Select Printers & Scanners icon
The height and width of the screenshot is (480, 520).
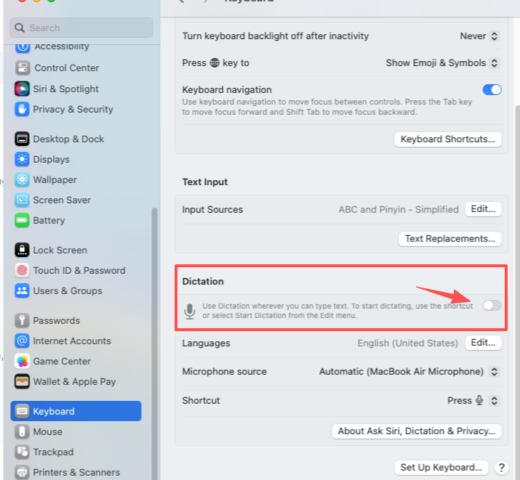click(22, 473)
